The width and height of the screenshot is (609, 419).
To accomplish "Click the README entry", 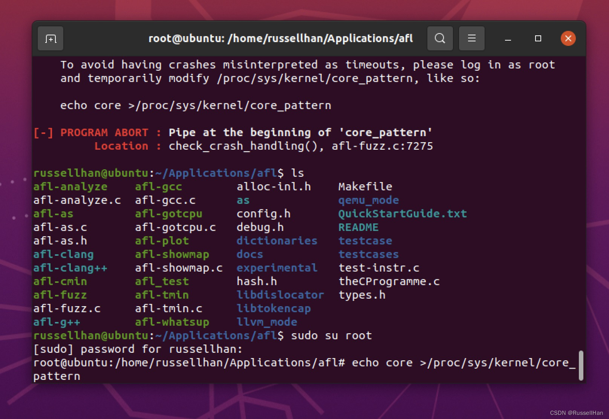I will point(359,227).
